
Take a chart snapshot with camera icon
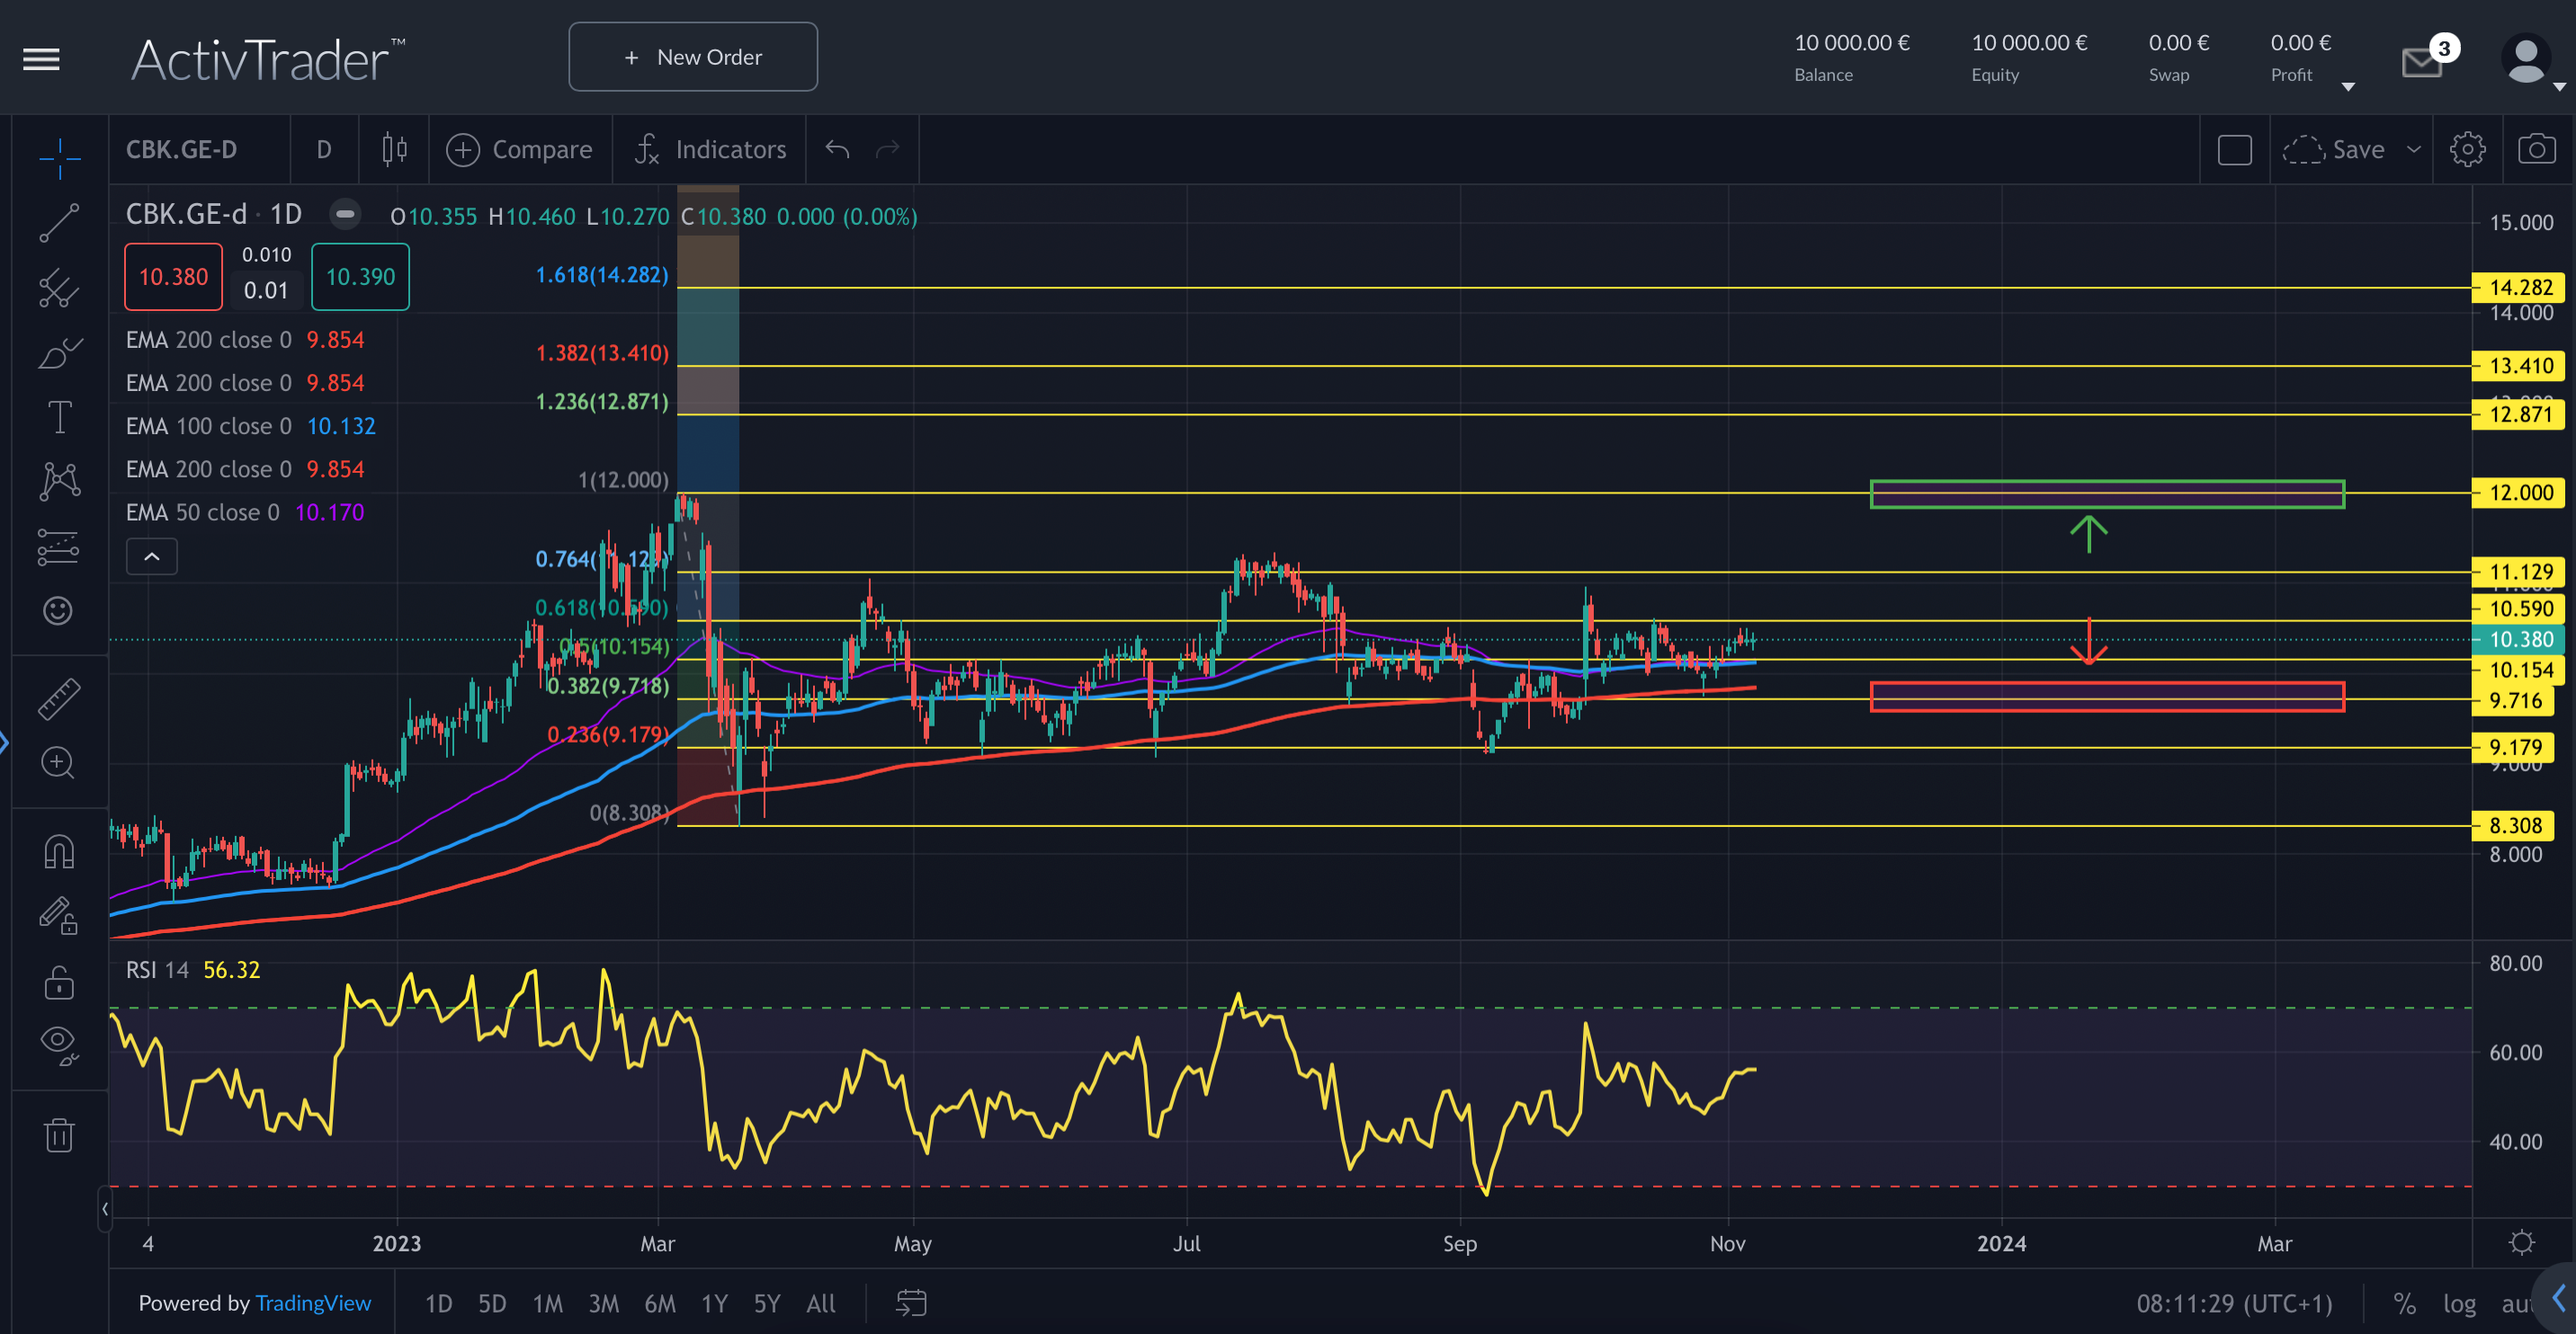coord(2536,150)
